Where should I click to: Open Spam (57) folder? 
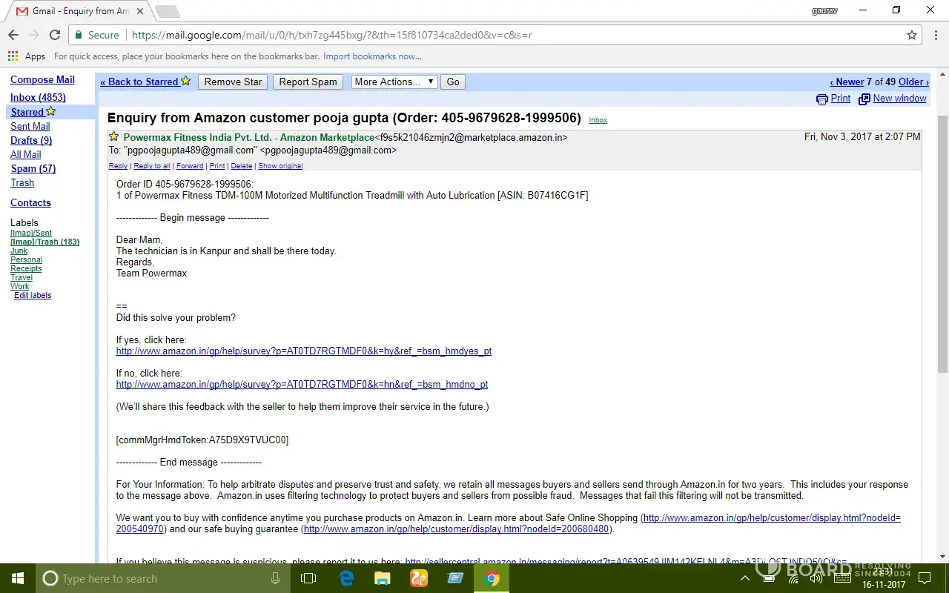click(x=33, y=168)
